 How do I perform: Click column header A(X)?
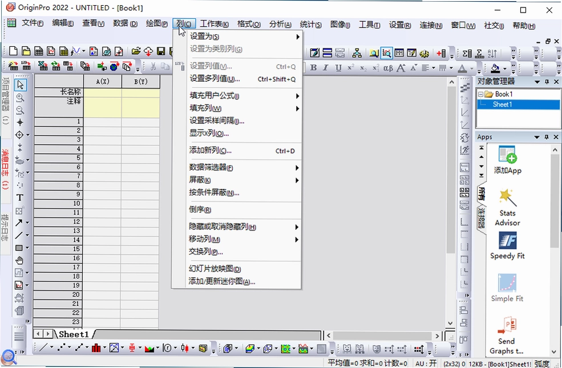(x=103, y=82)
